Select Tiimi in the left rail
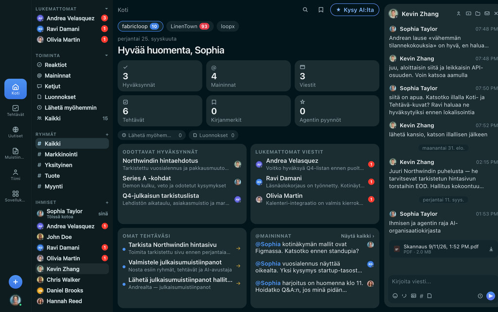Image resolution: width=498 pixels, height=312 pixels. [15, 174]
